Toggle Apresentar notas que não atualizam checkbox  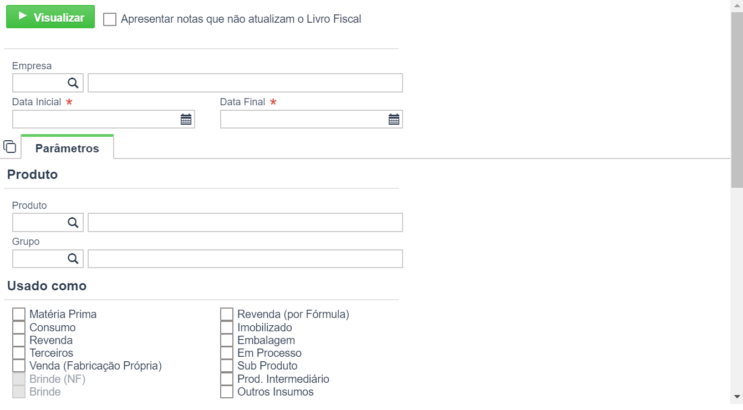pyautogui.click(x=110, y=19)
